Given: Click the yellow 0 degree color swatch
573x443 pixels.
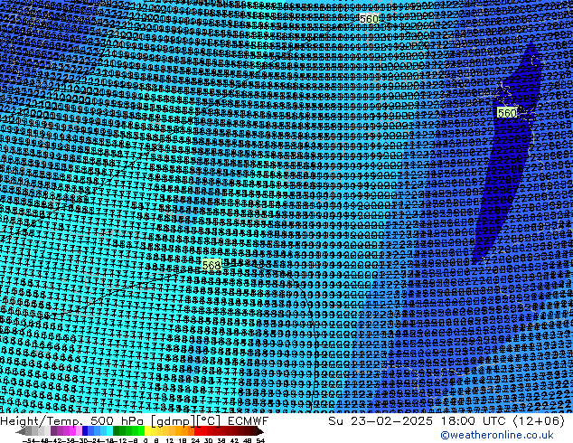Looking at the screenshot, I should tap(147, 431).
